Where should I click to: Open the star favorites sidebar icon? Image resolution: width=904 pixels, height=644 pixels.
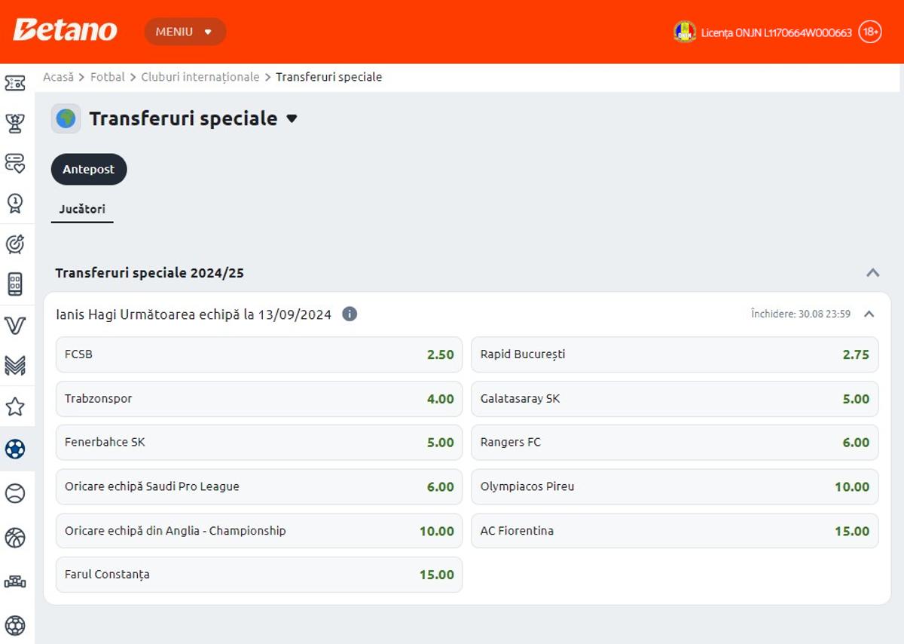(15, 407)
